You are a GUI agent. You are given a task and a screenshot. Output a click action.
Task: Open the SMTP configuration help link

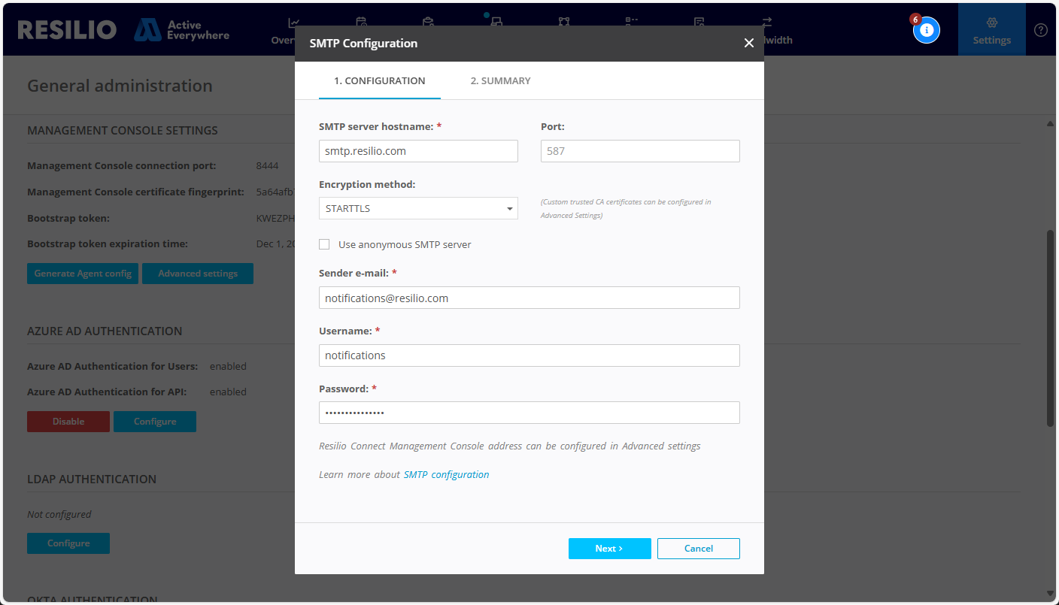[446, 475]
